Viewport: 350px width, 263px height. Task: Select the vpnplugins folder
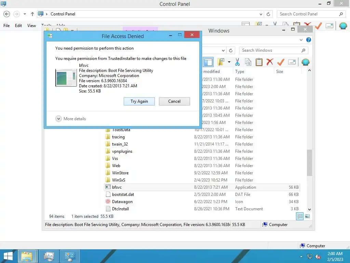pos(122,151)
